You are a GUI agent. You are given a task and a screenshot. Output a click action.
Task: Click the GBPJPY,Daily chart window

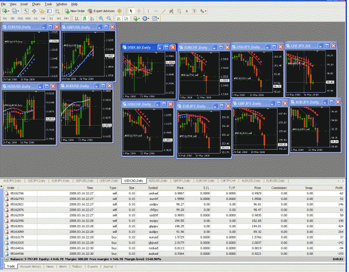pos(260,127)
